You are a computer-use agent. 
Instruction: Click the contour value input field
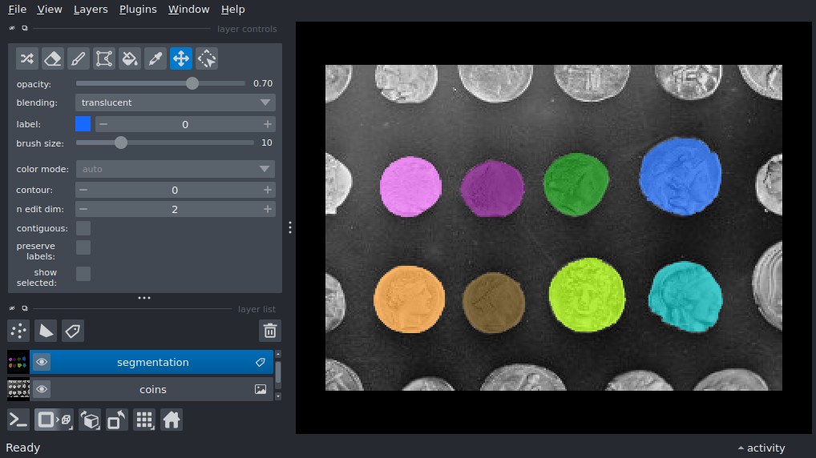[x=175, y=191]
